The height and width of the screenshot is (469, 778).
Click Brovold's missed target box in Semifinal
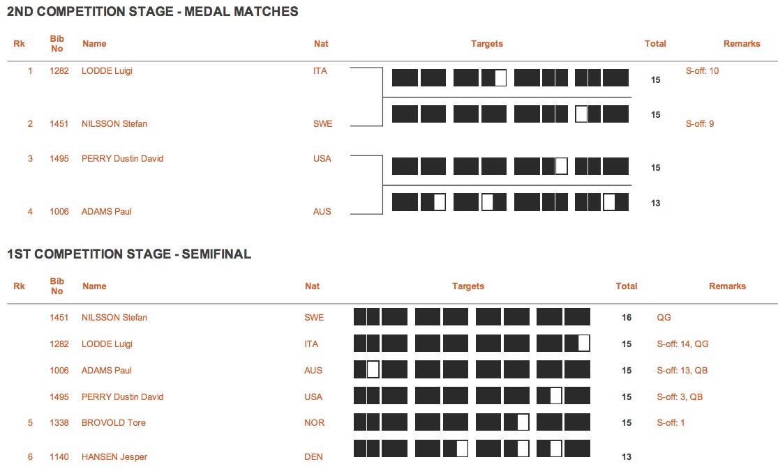point(523,422)
